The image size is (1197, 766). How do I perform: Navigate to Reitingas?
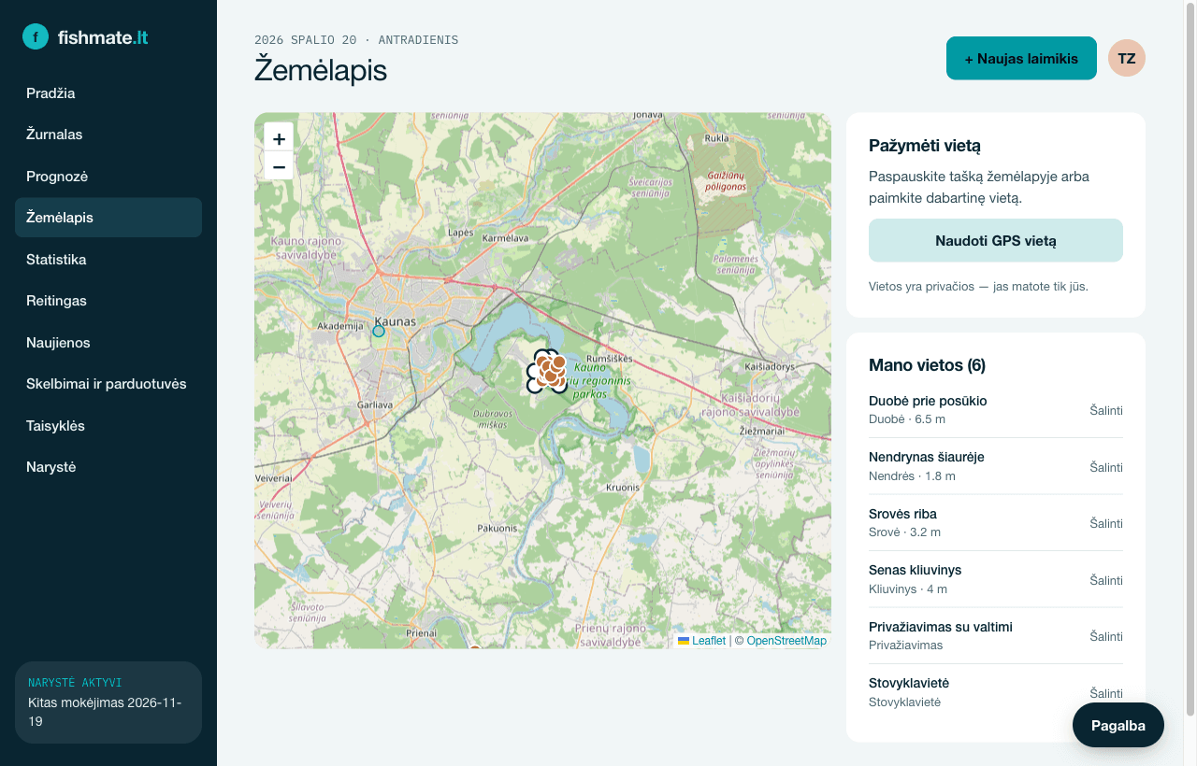click(x=108, y=301)
